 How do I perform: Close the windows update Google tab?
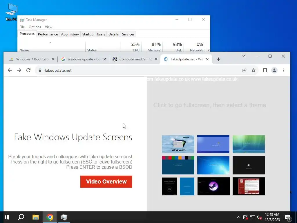pos(104,59)
